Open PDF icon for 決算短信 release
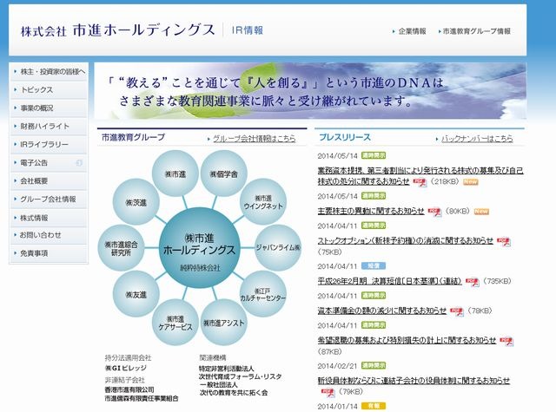The image size is (556, 412). pos(473,282)
